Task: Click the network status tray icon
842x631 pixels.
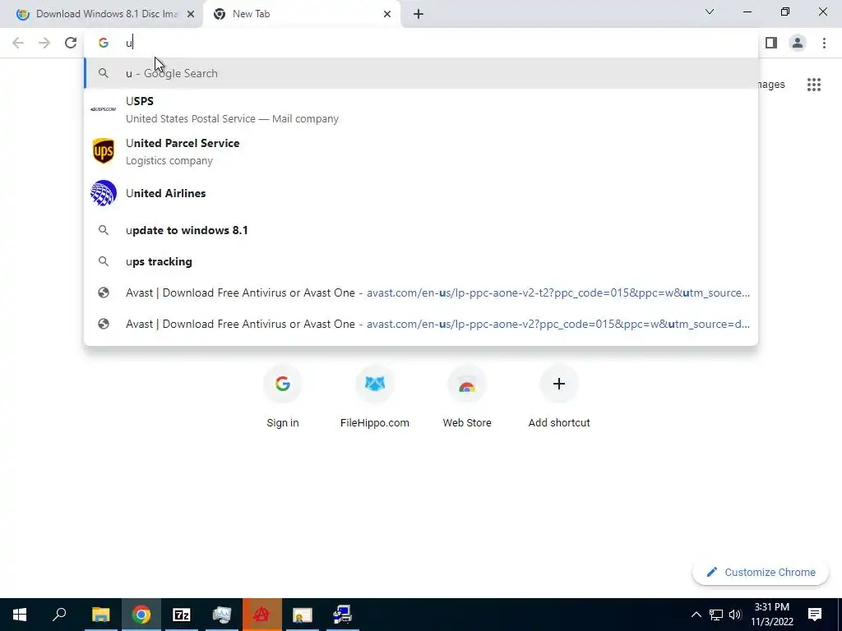Action: (x=716, y=615)
